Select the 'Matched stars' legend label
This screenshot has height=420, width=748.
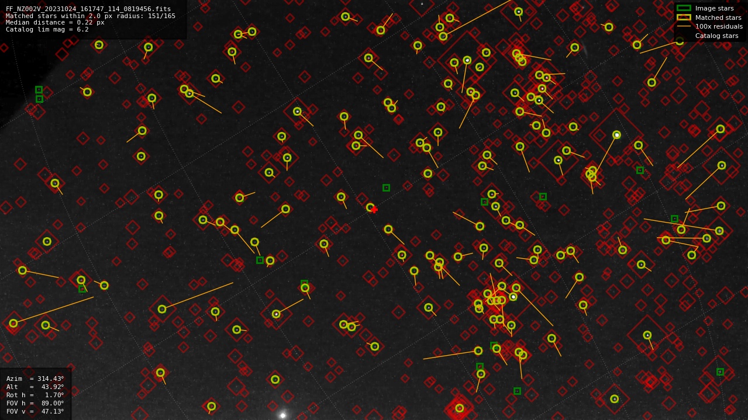click(718, 18)
